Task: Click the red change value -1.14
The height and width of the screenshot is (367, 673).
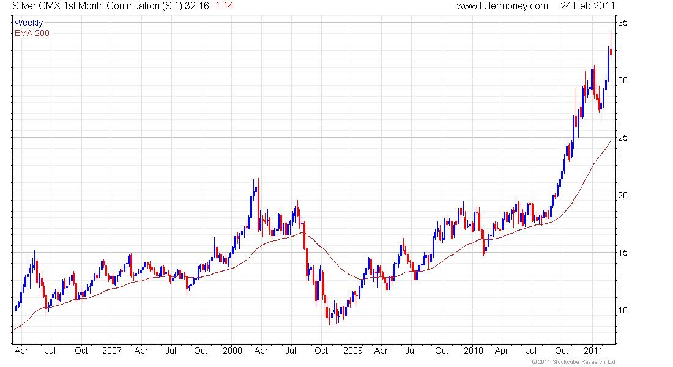Action: click(x=222, y=6)
